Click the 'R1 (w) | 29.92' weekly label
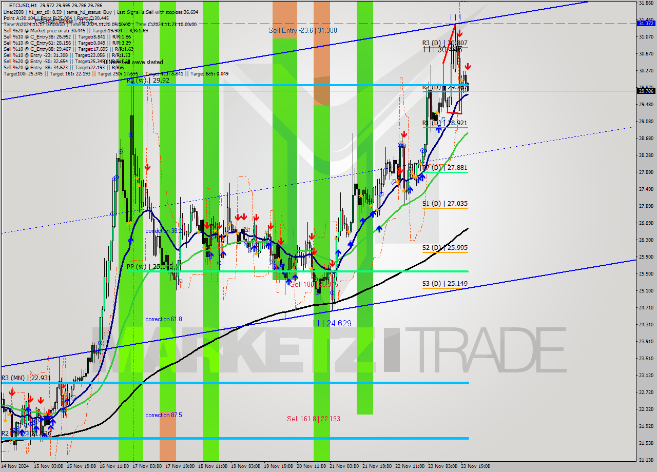The image size is (657, 472). [x=148, y=81]
